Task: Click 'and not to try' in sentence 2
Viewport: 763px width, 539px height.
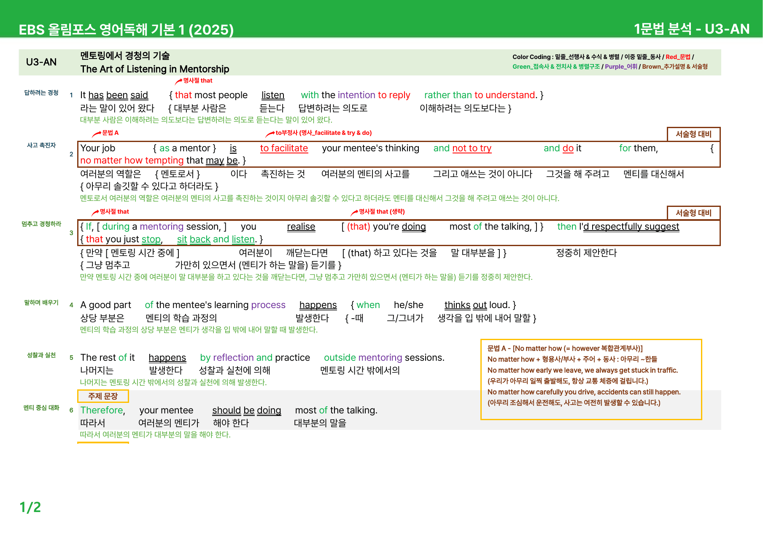Action: 462,148
